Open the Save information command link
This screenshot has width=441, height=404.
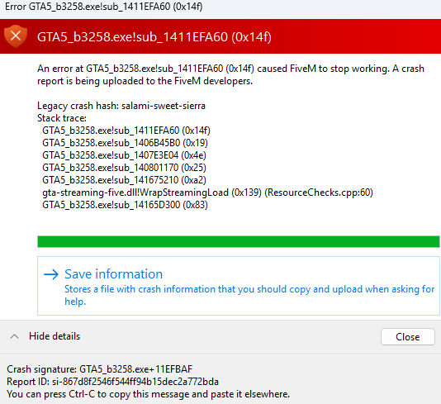239,286
